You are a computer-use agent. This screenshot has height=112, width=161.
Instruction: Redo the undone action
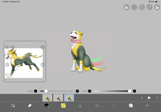pyautogui.click(x=114, y=105)
